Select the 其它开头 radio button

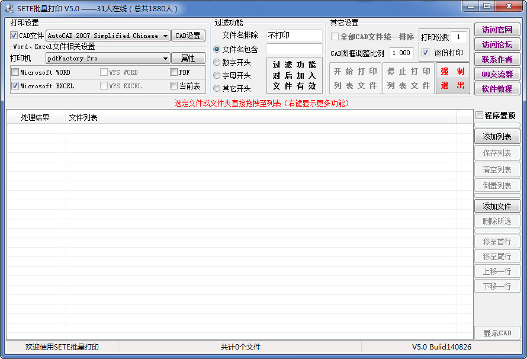217,88
